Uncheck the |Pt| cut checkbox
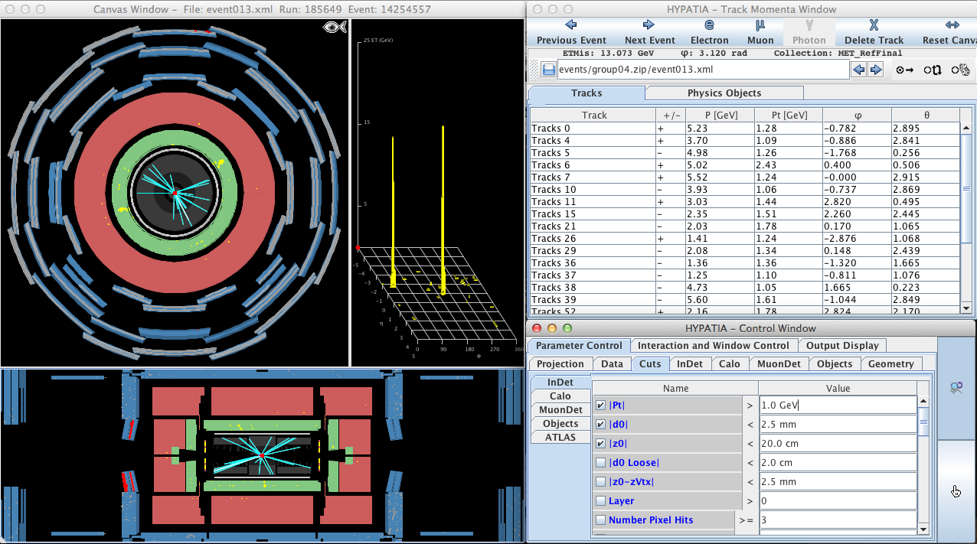This screenshot has width=977, height=544. [x=601, y=406]
